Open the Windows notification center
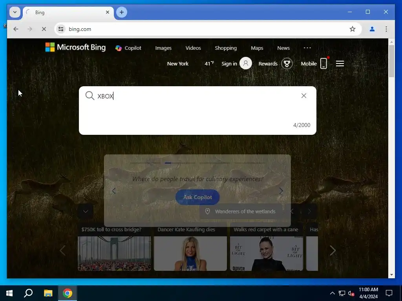 tap(389, 293)
